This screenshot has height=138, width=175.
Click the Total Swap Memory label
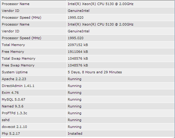18,59
